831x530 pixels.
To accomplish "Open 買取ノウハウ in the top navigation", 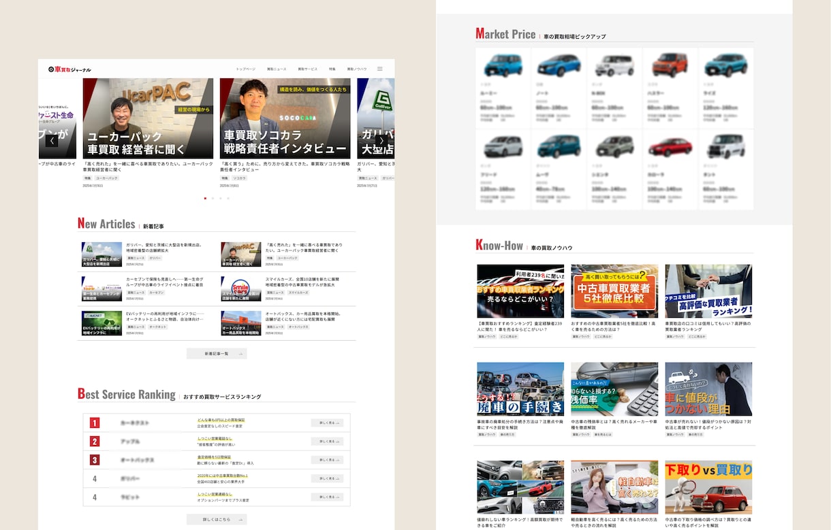I will [357, 69].
